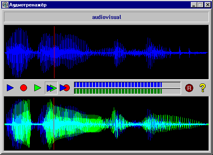Click the red cursor in blue waveform

(x=54, y=52)
